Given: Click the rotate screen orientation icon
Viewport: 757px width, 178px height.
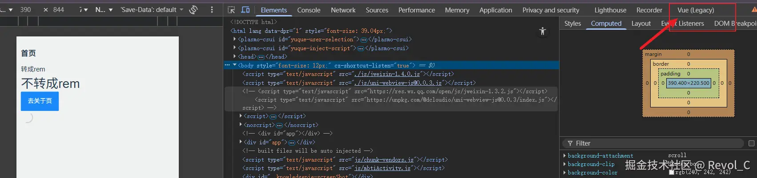Looking at the screenshot, I should click(193, 10).
